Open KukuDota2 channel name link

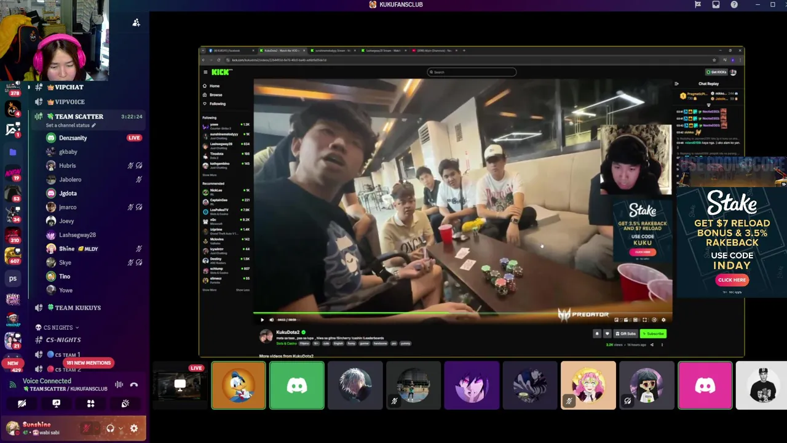[287, 332]
